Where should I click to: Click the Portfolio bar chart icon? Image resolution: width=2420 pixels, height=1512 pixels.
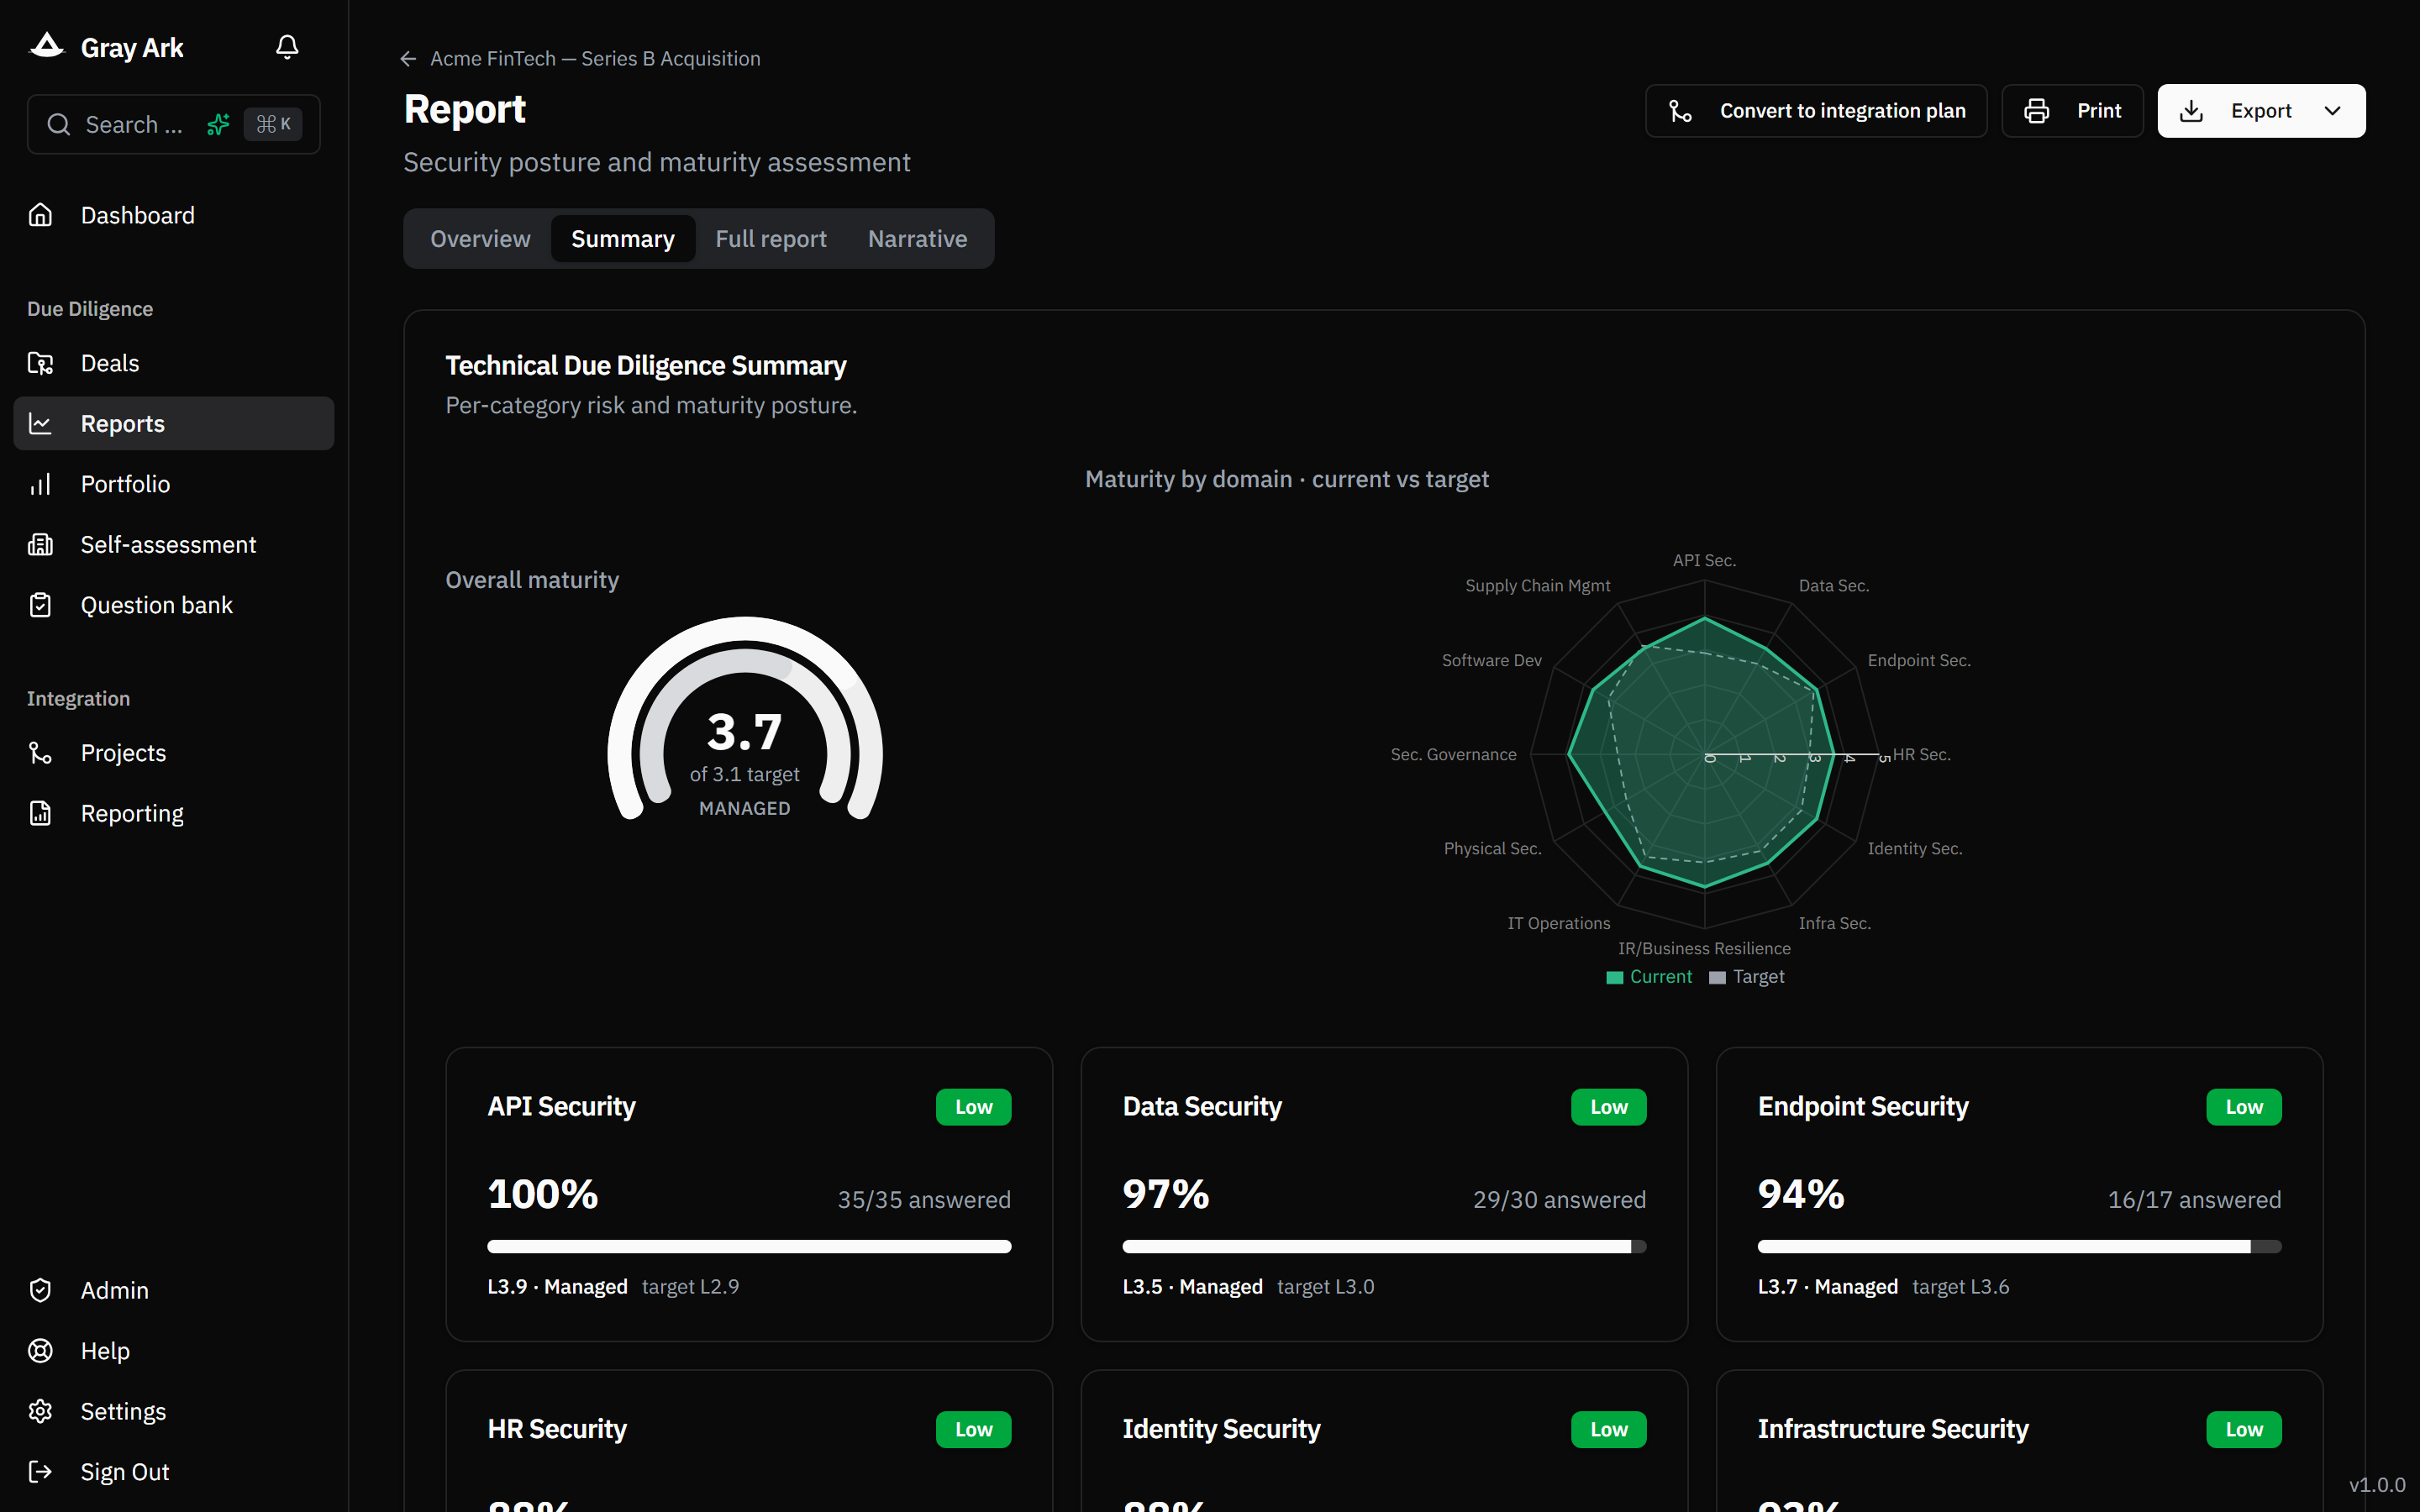(40, 484)
